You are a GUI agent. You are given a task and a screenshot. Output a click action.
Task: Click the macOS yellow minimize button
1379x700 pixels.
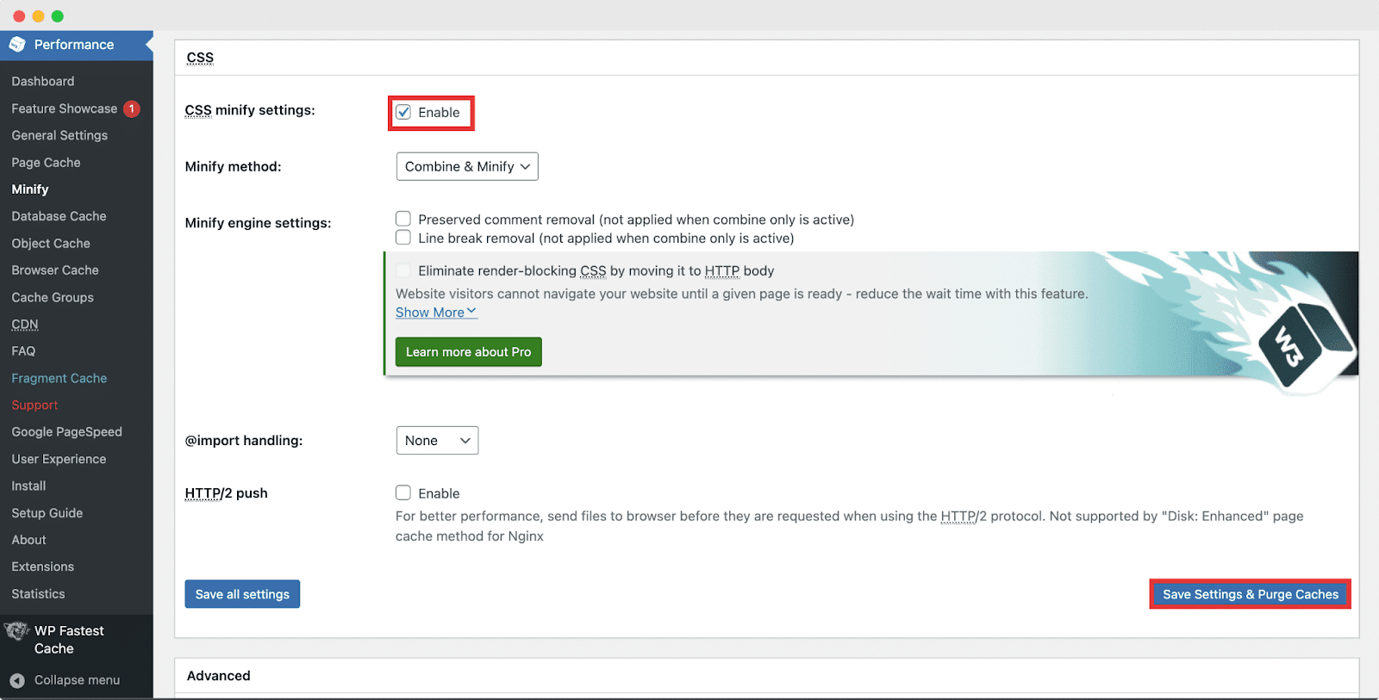click(x=38, y=16)
